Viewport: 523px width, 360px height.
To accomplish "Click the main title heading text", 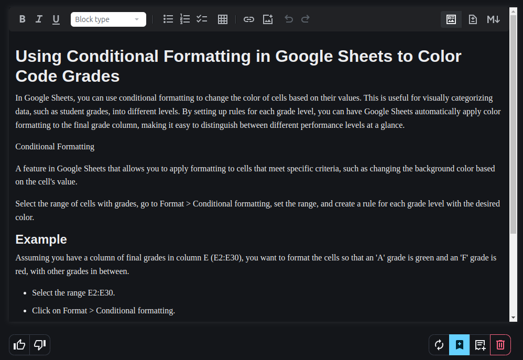I will pos(238,66).
